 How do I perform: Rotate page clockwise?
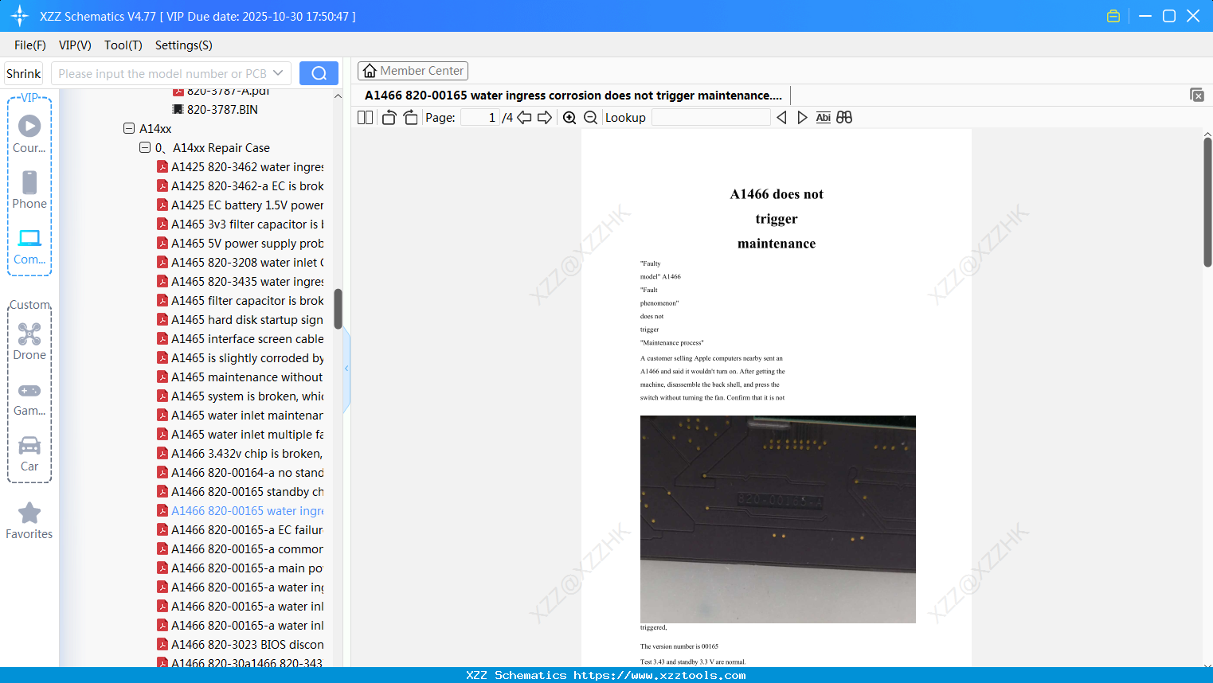pos(410,118)
